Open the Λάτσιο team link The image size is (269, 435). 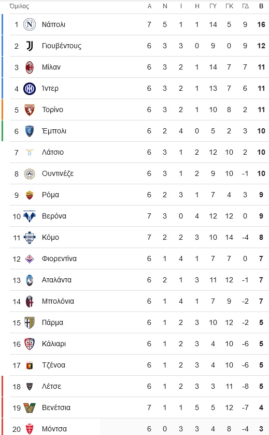[x=53, y=152]
